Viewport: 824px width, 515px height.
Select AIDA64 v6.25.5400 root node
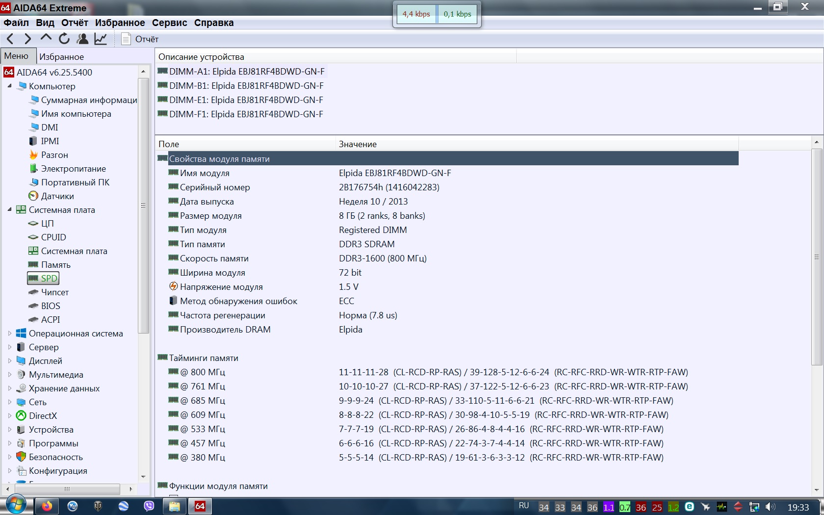pyautogui.click(x=48, y=72)
